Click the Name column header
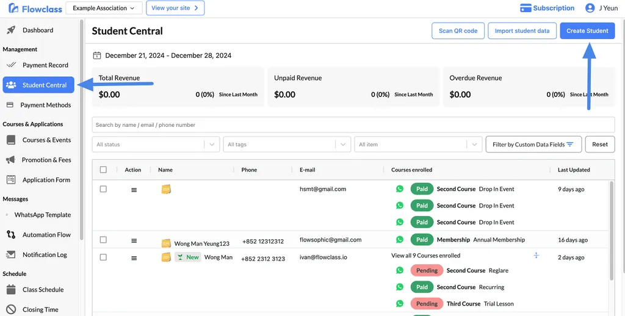Image resolution: width=625 pixels, height=316 pixels. [x=165, y=170]
